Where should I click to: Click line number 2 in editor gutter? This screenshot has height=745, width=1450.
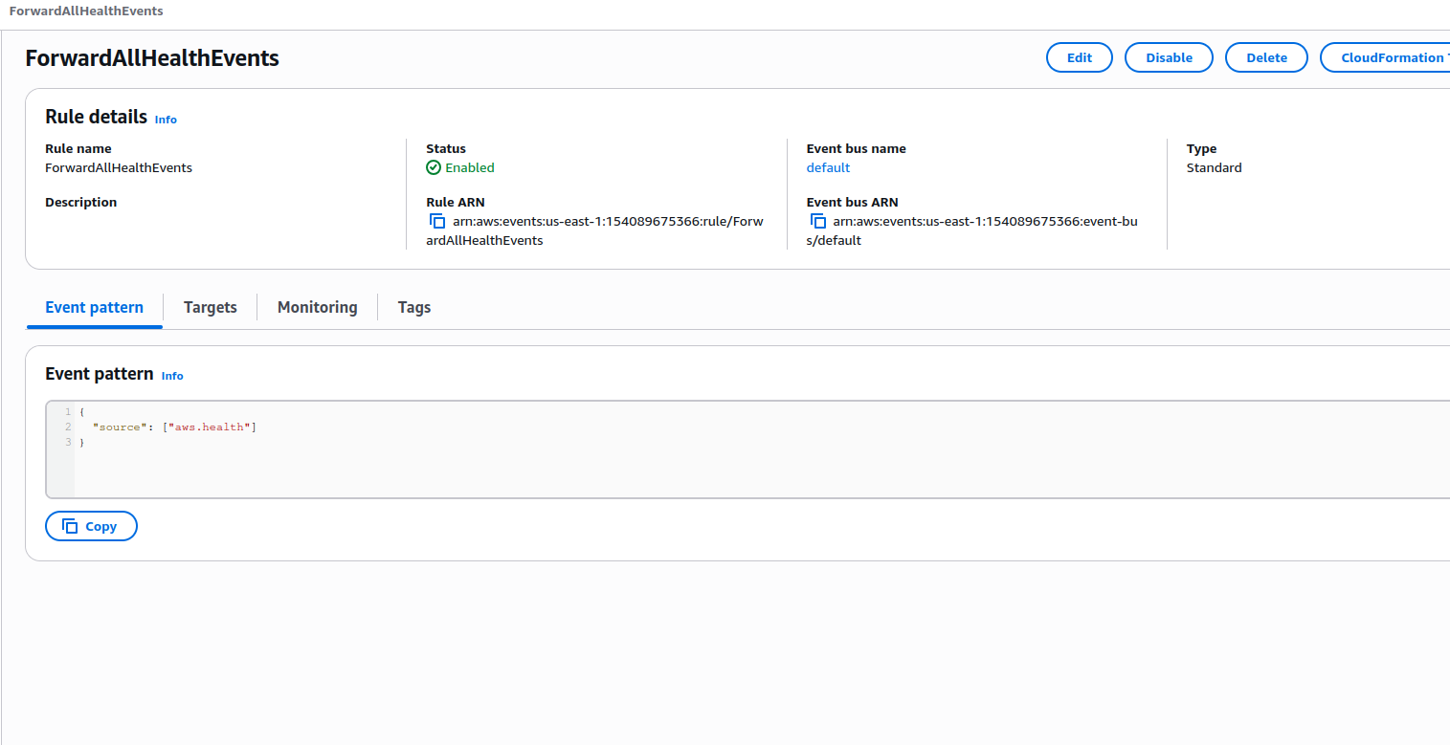point(68,427)
